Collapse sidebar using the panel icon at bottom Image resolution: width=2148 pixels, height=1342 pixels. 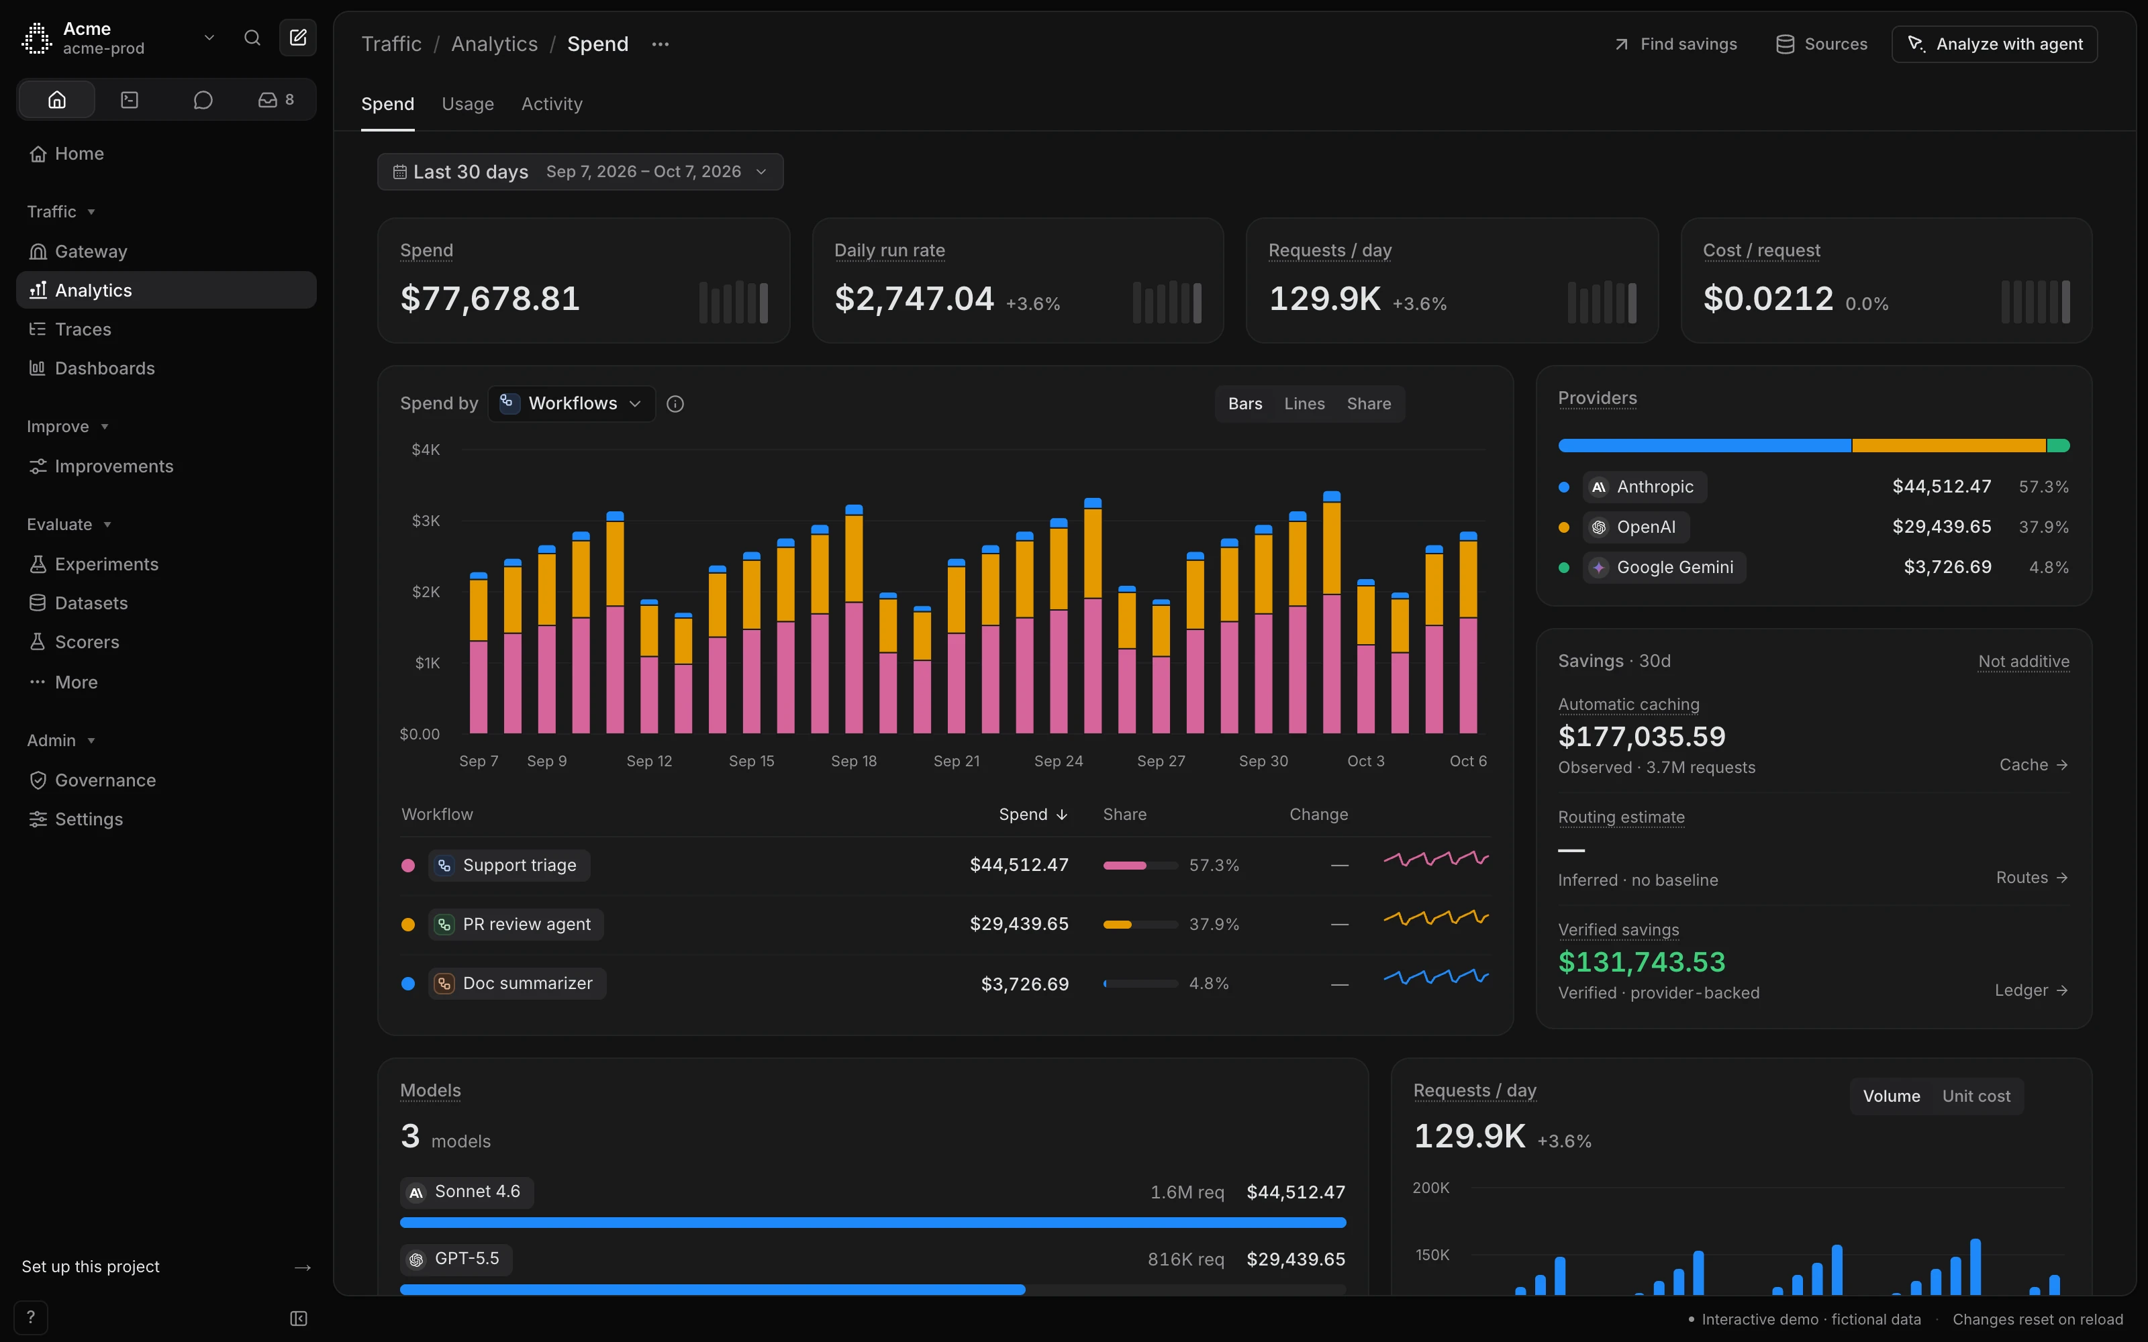[299, 1318]
